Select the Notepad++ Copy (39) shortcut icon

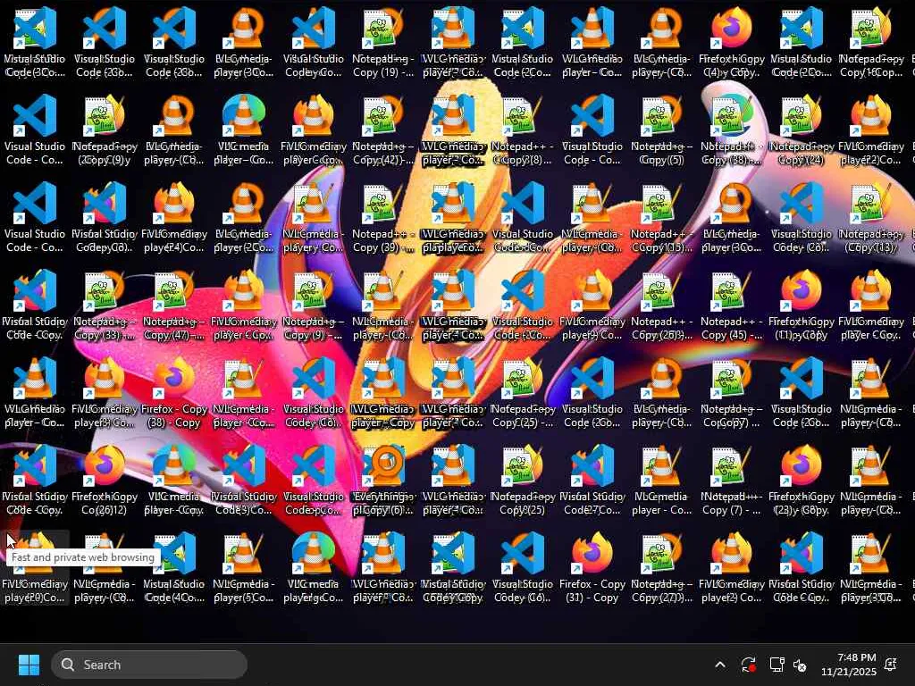pyautogui.click(x=382, y=219)
